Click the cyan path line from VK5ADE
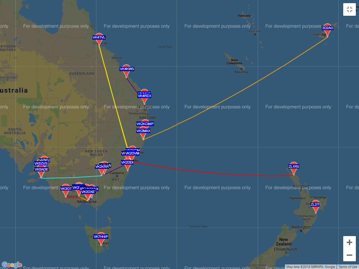Image resolution: width=359 pixels, height=269 pixels. tap(70, 178)
